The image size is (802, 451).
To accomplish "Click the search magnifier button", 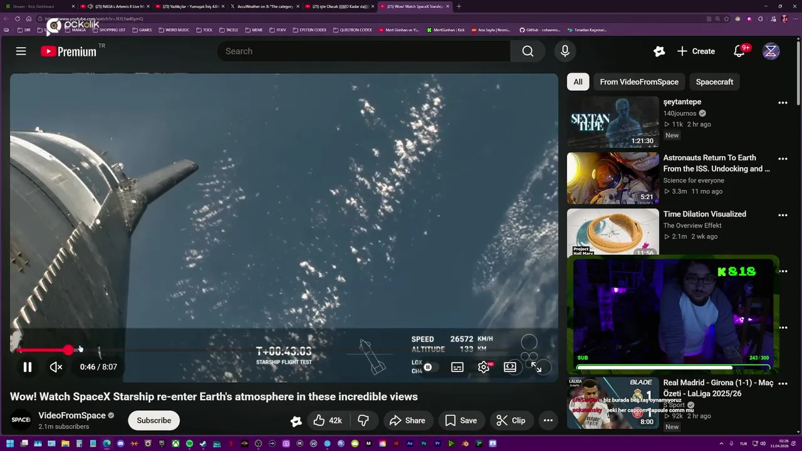I will (x=528, y=51).
